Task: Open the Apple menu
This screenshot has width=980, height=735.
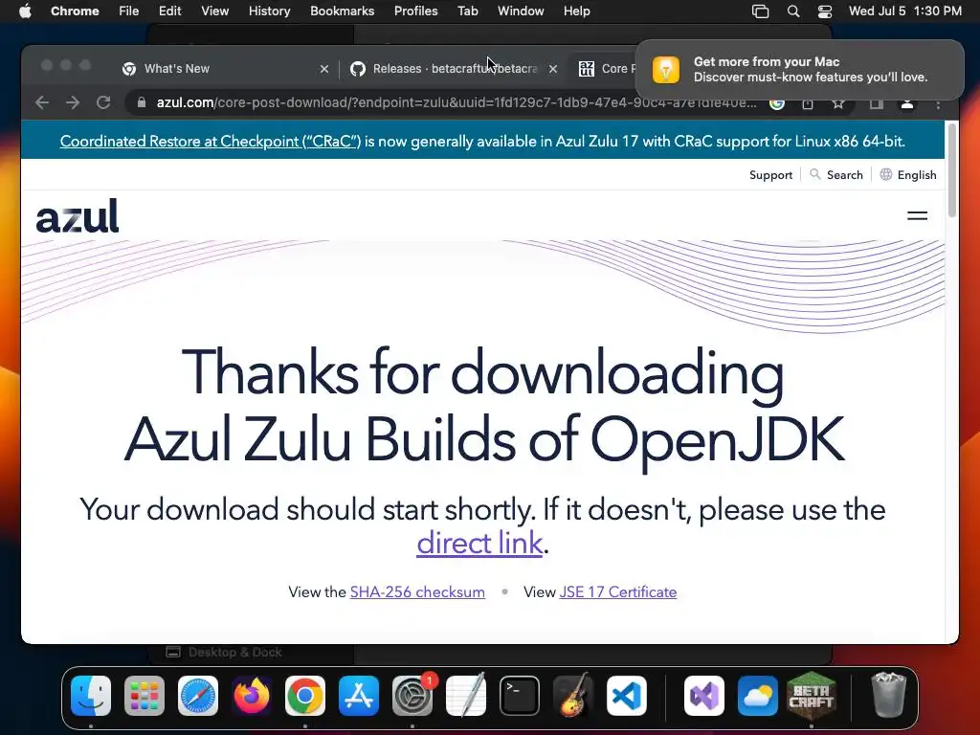Action: [25, 11]
